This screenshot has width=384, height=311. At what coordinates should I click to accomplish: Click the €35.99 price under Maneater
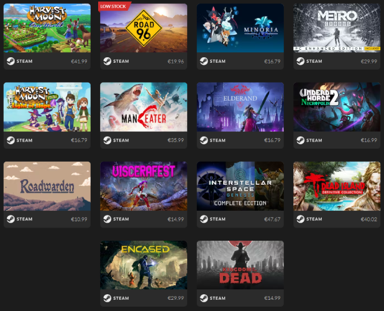pos(176,140)
